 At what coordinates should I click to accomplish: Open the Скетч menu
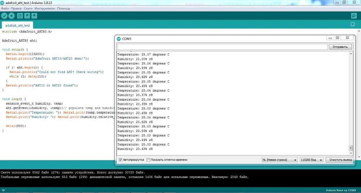(x=28, y=9)
